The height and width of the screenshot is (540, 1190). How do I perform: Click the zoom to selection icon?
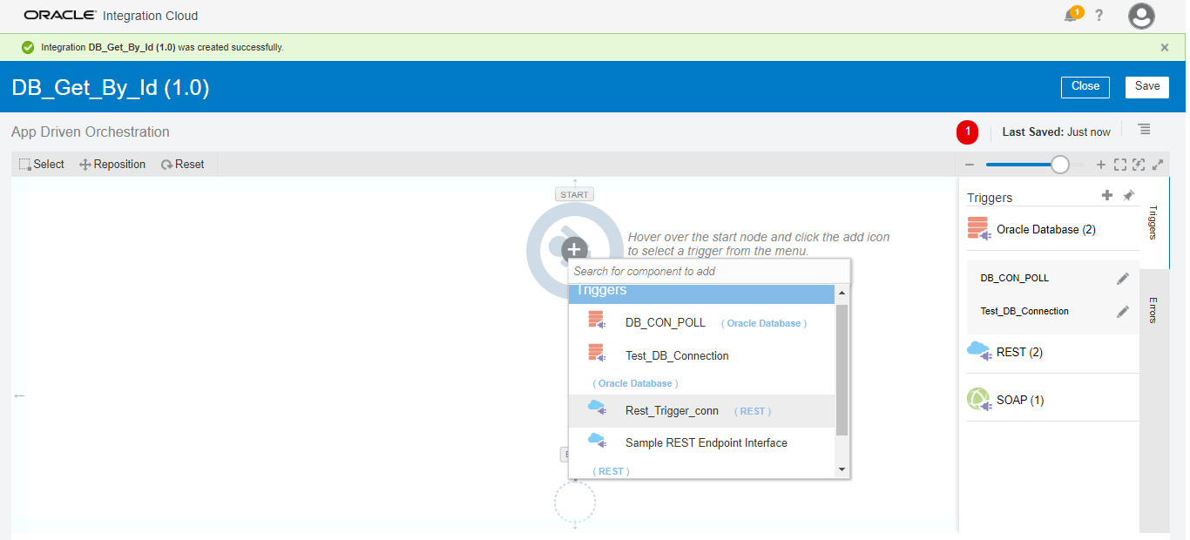[1139, 165]
